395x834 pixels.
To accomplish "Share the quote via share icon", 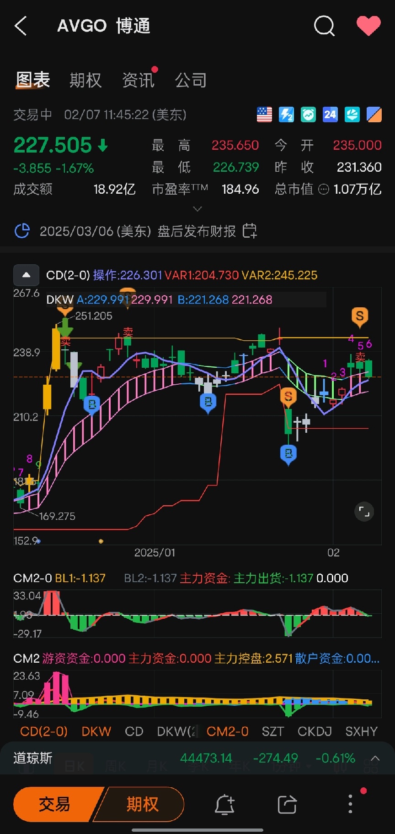I will click(x=287, y=804).
